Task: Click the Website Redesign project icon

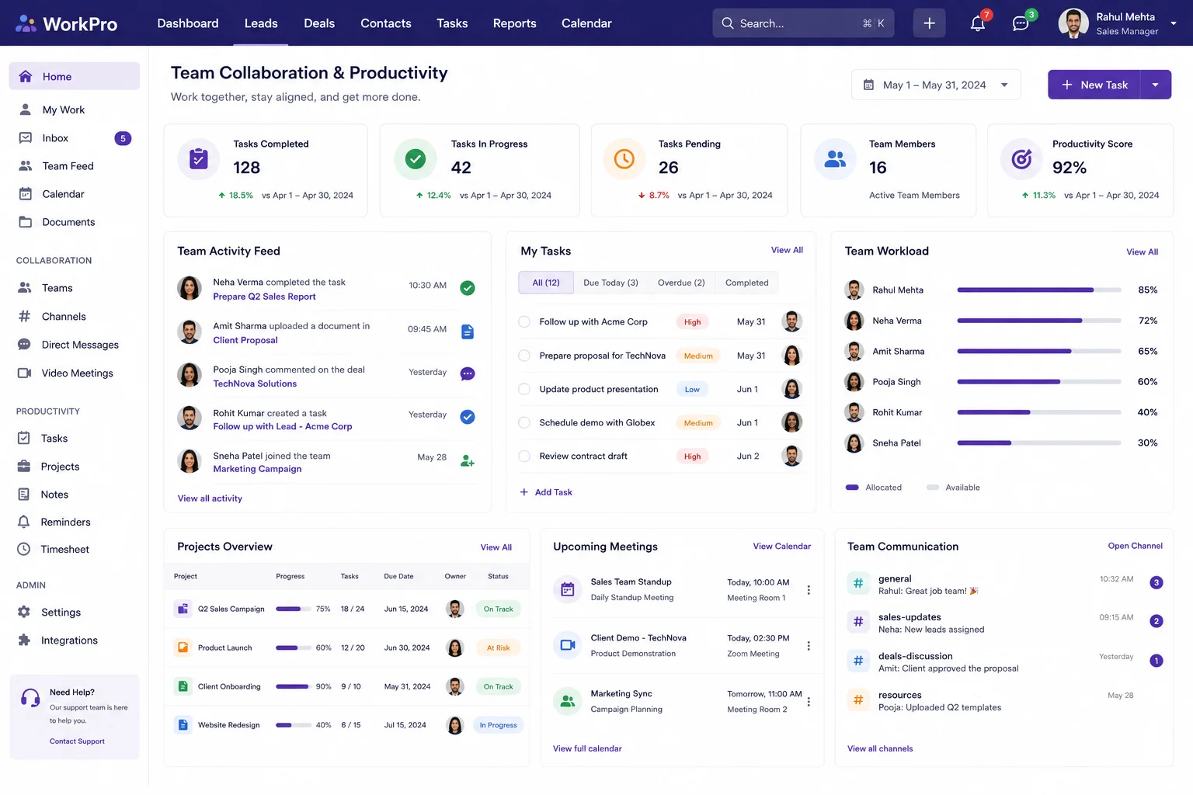Action: click(183, 725)
